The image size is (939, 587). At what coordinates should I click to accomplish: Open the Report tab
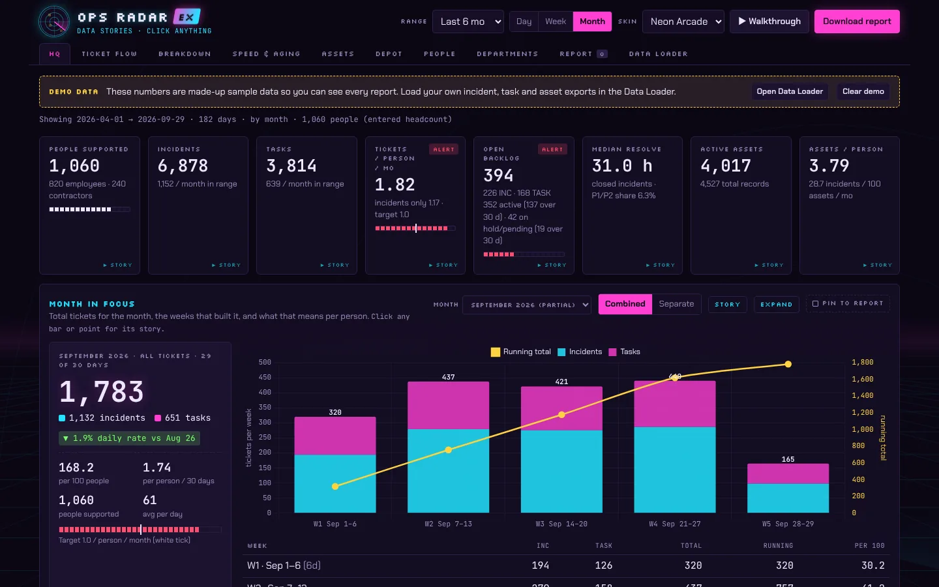tap(584, 54)
